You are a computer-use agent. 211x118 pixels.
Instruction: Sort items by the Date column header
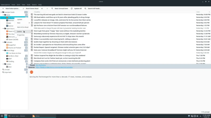(x=198, y=12)
